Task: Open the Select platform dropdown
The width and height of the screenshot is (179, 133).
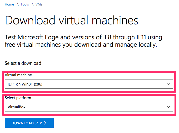Action: pos(89,107)
